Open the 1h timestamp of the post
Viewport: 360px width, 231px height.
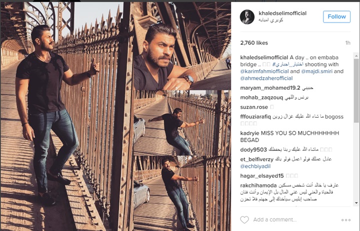tap(347, 43)
